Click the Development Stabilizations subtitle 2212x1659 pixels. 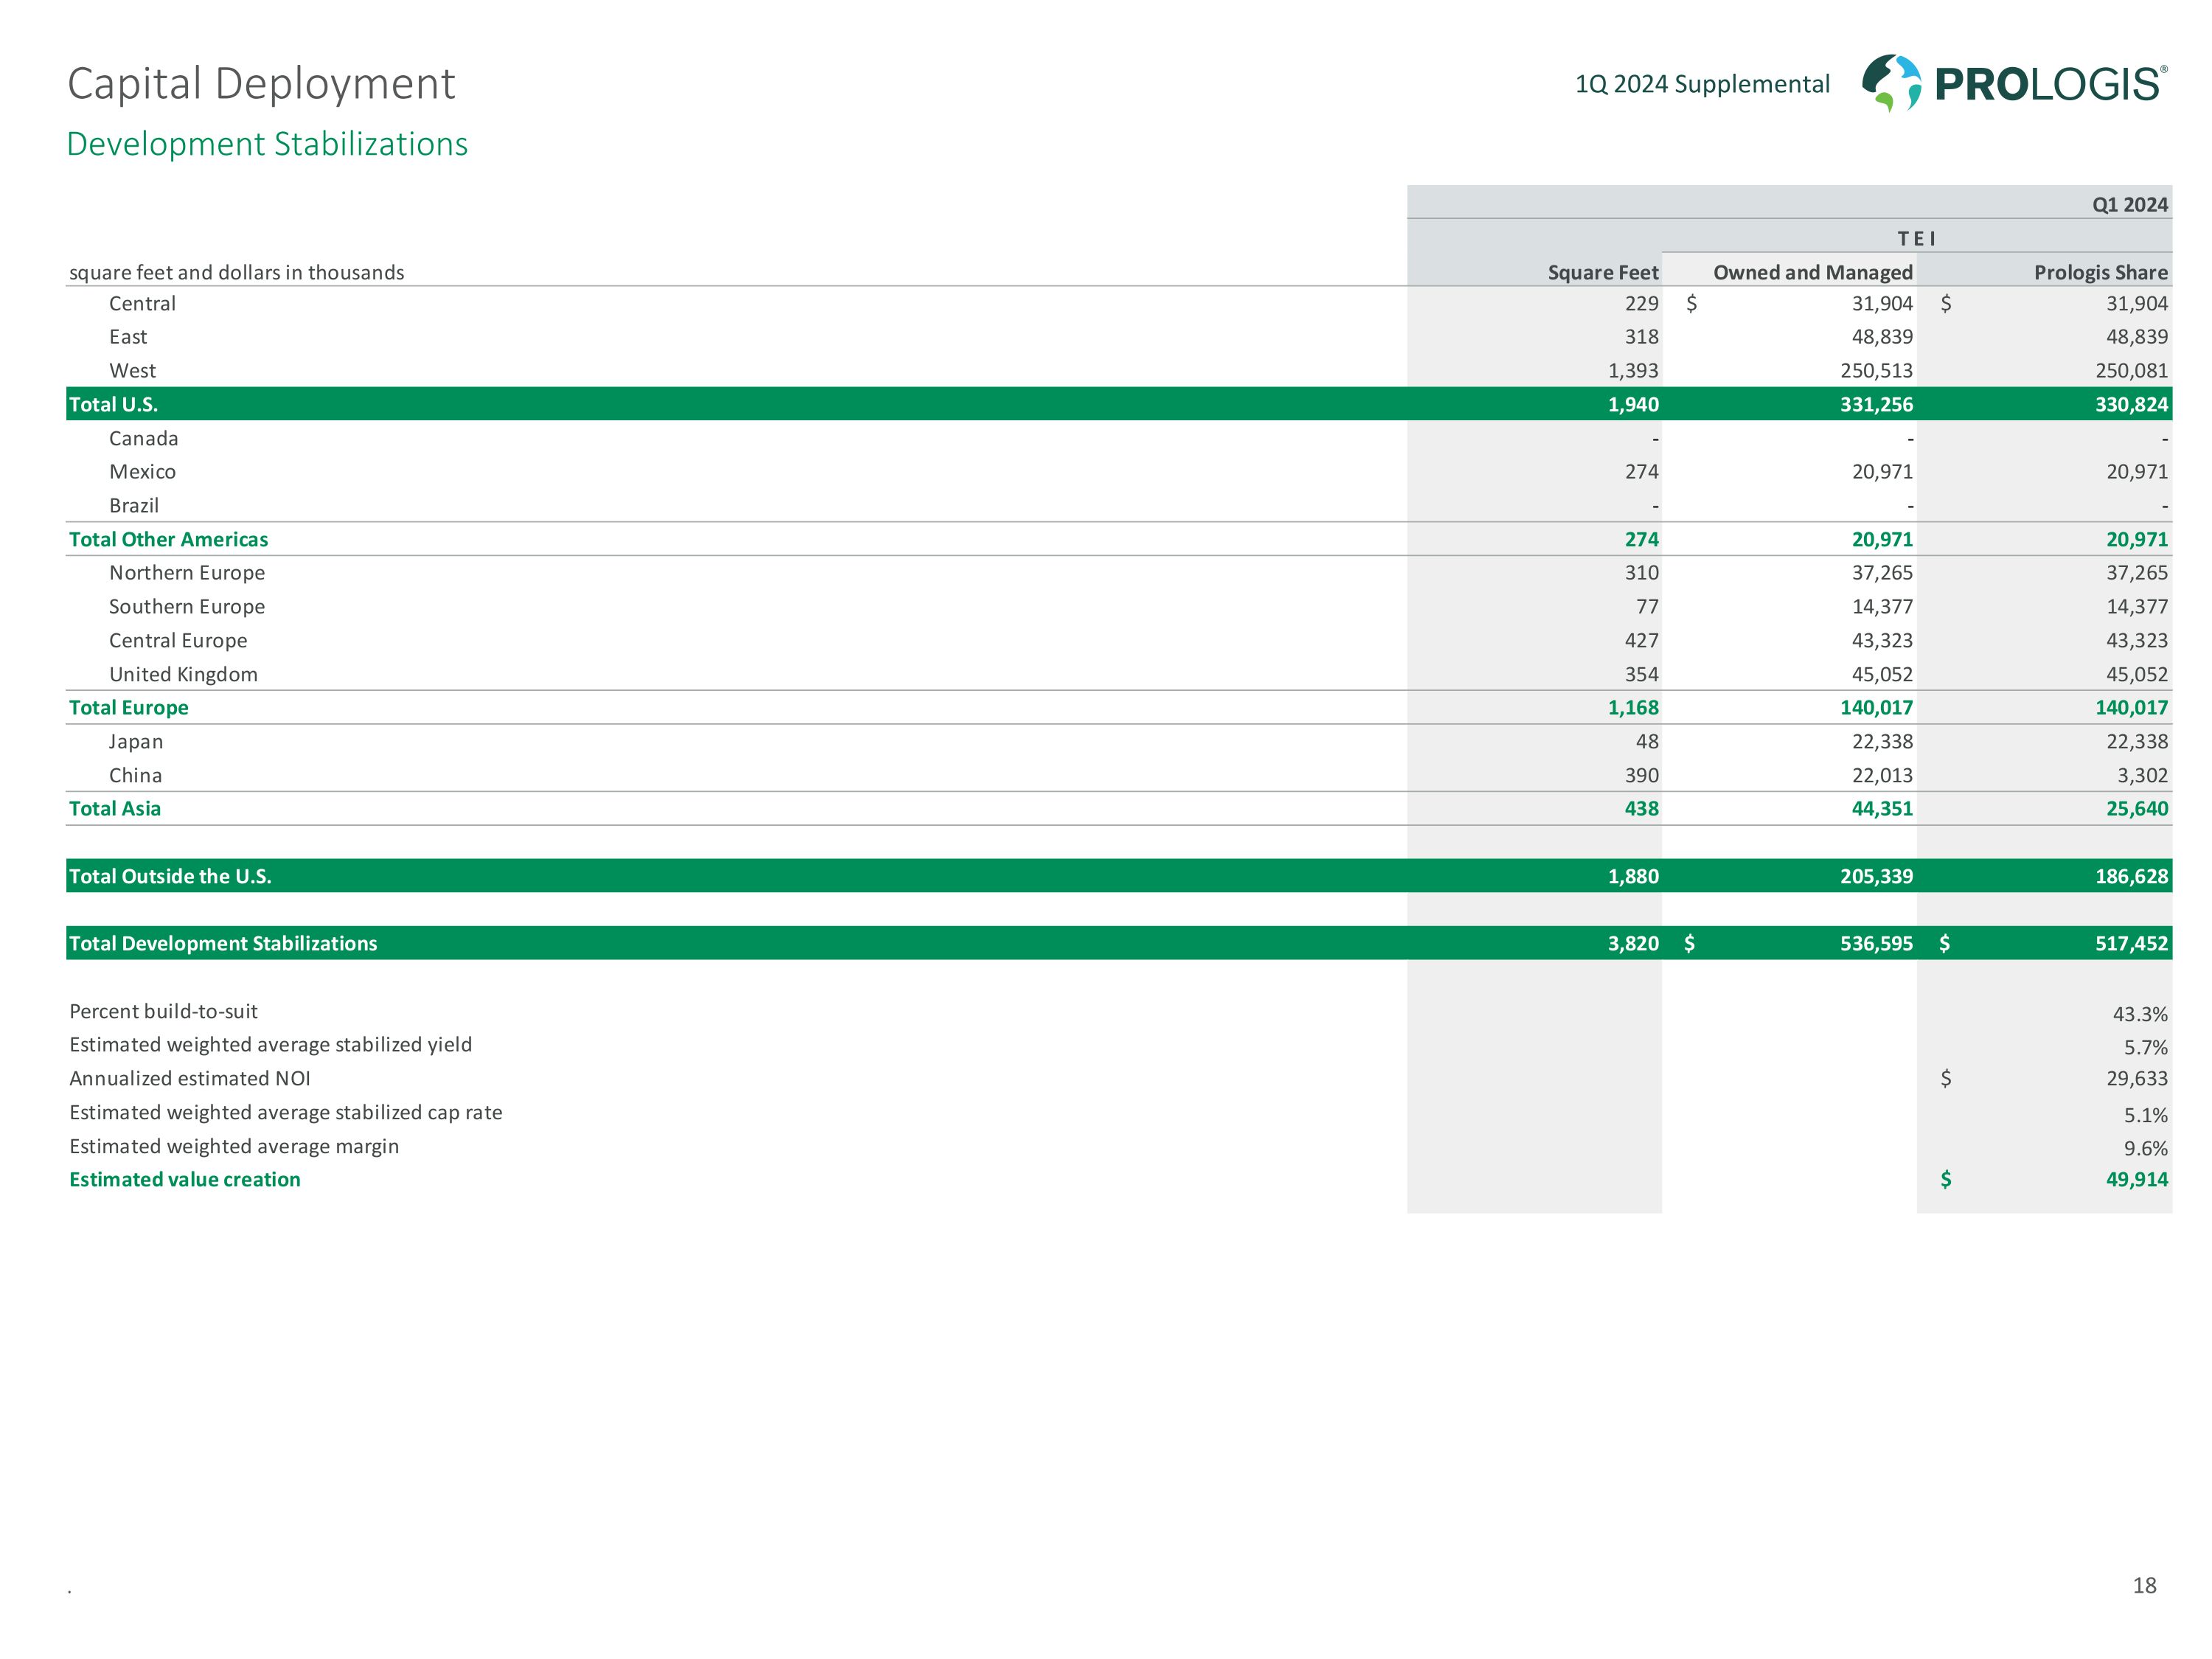[x=267, y=144]
